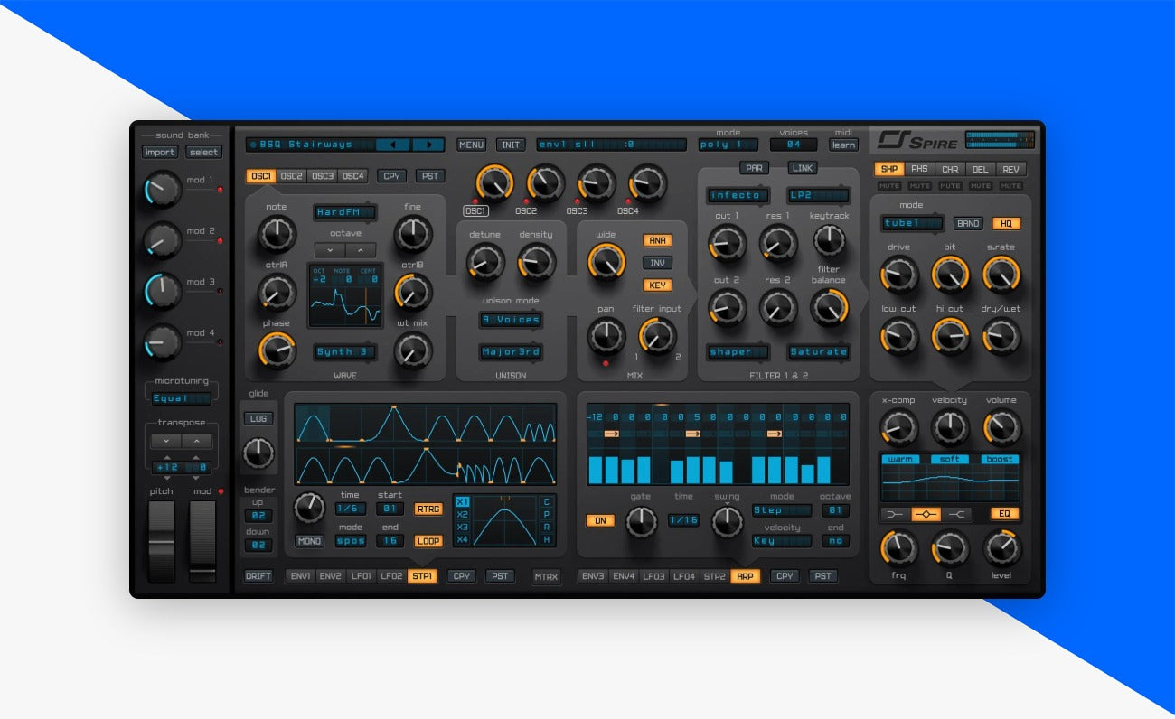Click the dry/wet knob
Viewport: 1175px width, 719px height.
(1001, 336)
